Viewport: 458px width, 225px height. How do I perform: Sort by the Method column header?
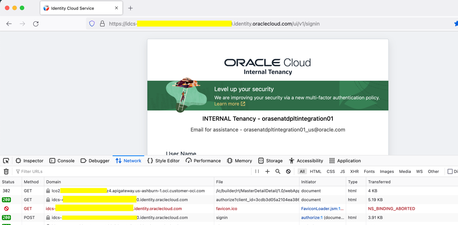[33, 182]
